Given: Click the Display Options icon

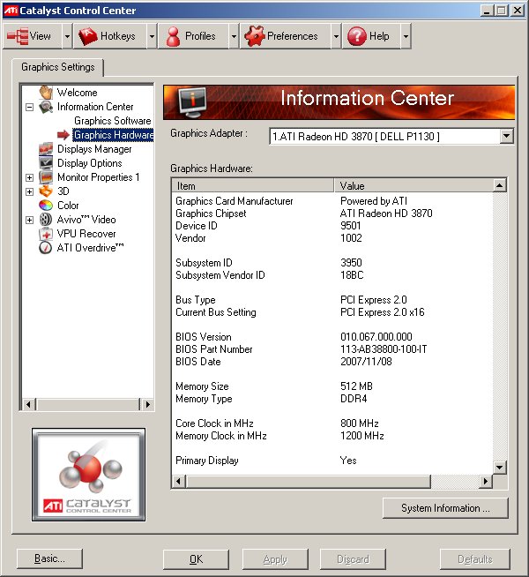Looking at the screenshot, I should [x=46, y=163].
